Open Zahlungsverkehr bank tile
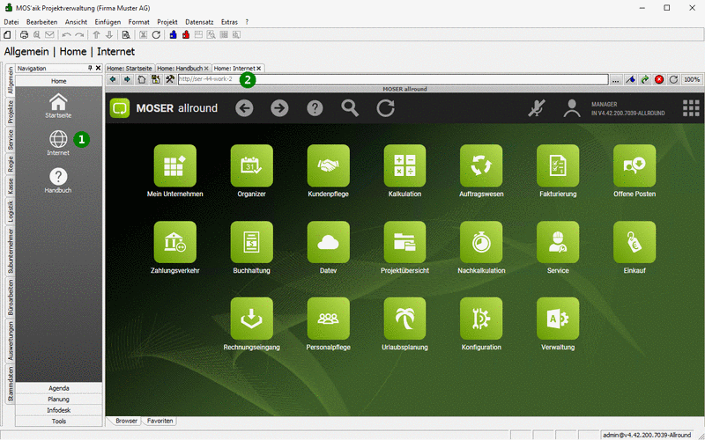Image resolution: width=705 pixels, height=440 pixels. (x=174, y=242)
